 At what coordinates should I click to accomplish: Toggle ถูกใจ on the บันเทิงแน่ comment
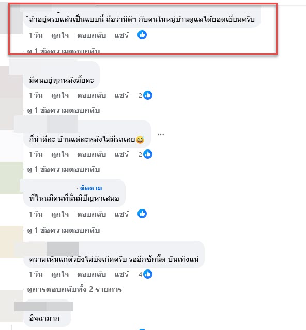[x=60, y=274]
